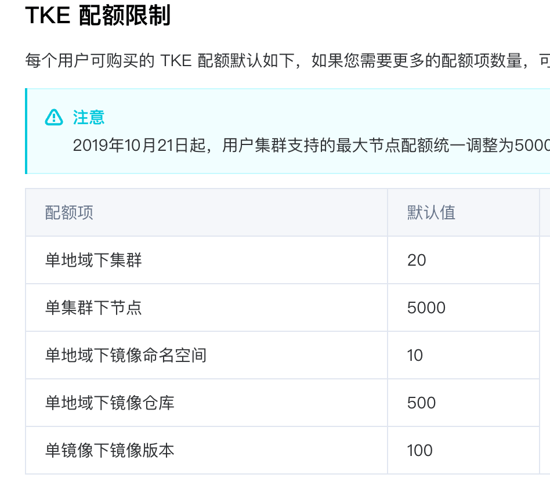The image size is (550, 485).
Task: Click the 5000 value in the 单集群下节点 row
Action: 426,307
